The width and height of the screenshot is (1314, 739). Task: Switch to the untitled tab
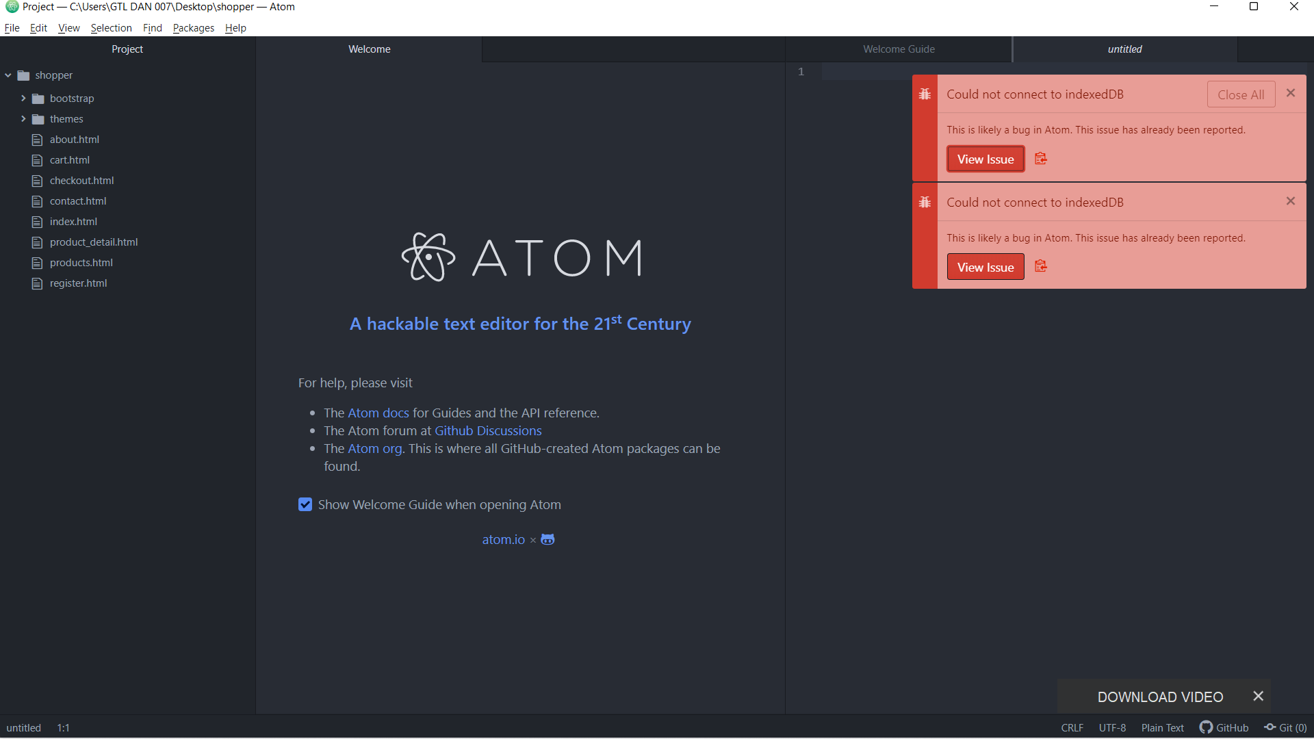tap(1125, 49)
